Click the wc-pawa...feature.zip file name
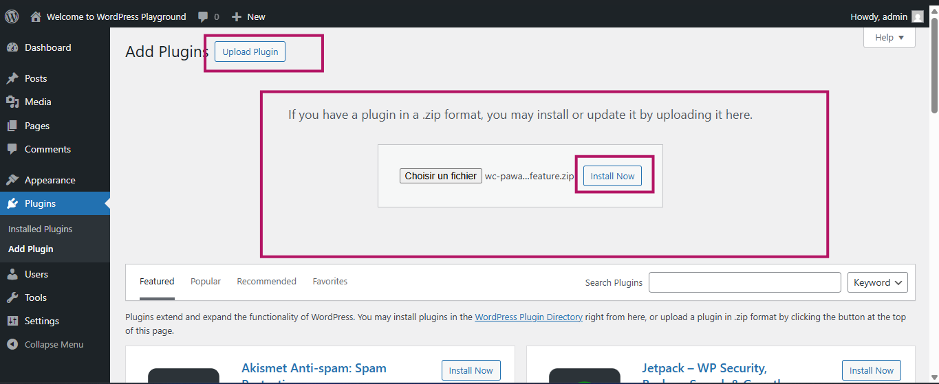The width and height of the screenshot is (939, 384). (529, 176)
